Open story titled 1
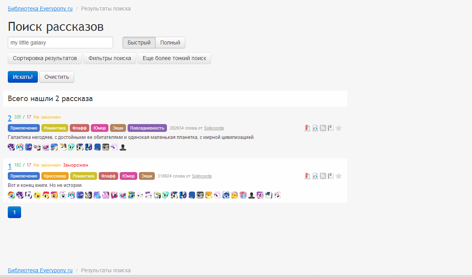Viewport: 472px width, 277px height. pyautogui.click(x=10, y=166)
